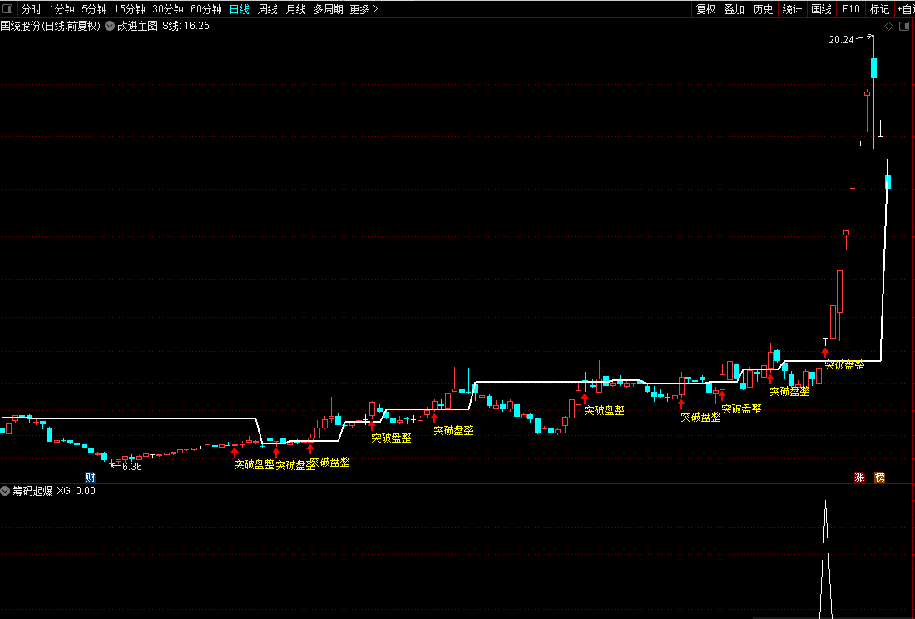Select the 1分钟 period tab
The image size is (915, 619).
coord(62,9)
